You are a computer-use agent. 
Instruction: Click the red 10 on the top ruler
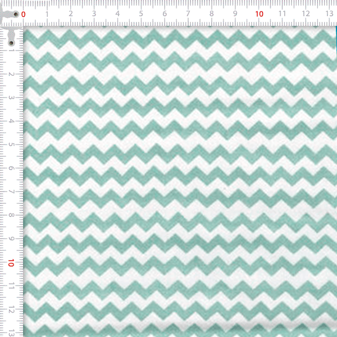coord(259,13)
